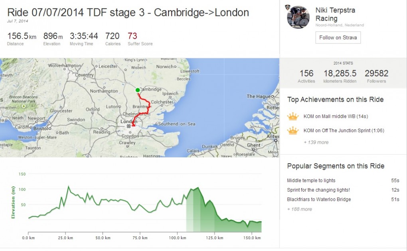Click the 73 Suffer Score value
This screenshot has height=251, width=407.
(132, 36)
